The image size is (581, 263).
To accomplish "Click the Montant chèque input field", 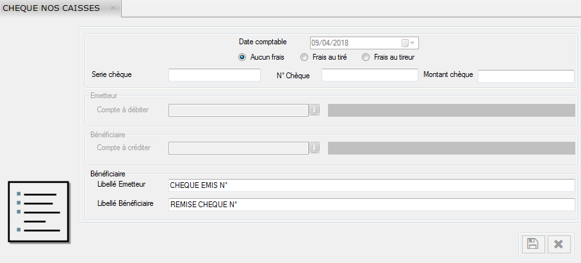I will [x=526, y=76].
